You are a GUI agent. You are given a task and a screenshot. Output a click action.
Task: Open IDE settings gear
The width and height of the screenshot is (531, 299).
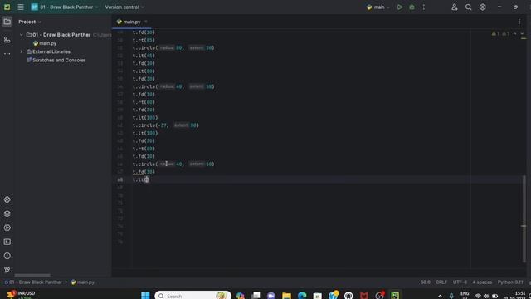tap(482, 7)
